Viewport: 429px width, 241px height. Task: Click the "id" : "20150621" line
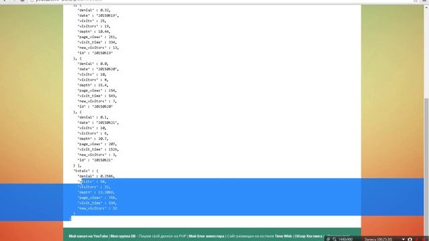click(x=95, y=160)
